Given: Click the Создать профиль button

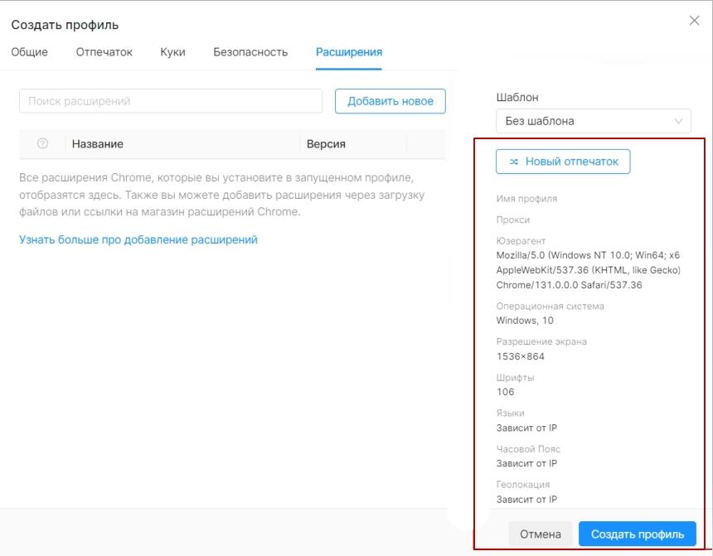Looking at the screenshot, I should pos(638,534).
